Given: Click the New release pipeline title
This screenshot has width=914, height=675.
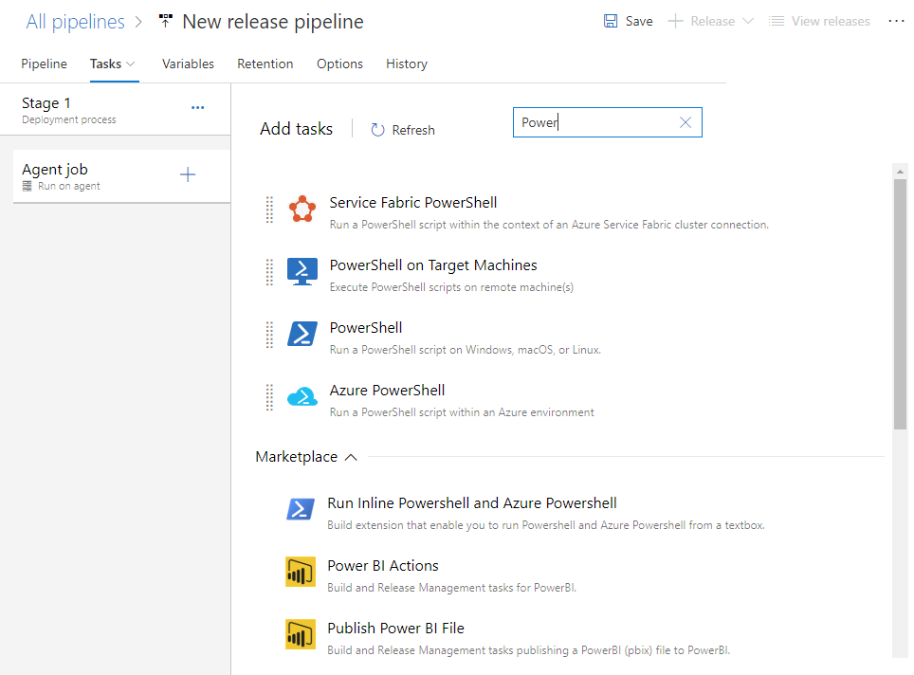Looking at the screenshot, I should click(x=273, y=22).
